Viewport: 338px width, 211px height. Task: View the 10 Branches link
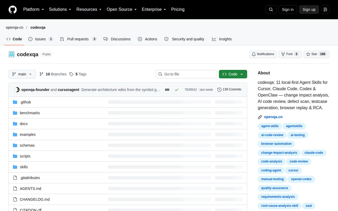click(53, 74)
